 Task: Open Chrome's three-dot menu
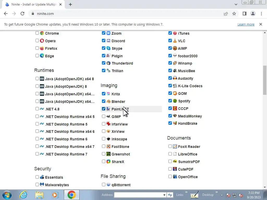261,14
